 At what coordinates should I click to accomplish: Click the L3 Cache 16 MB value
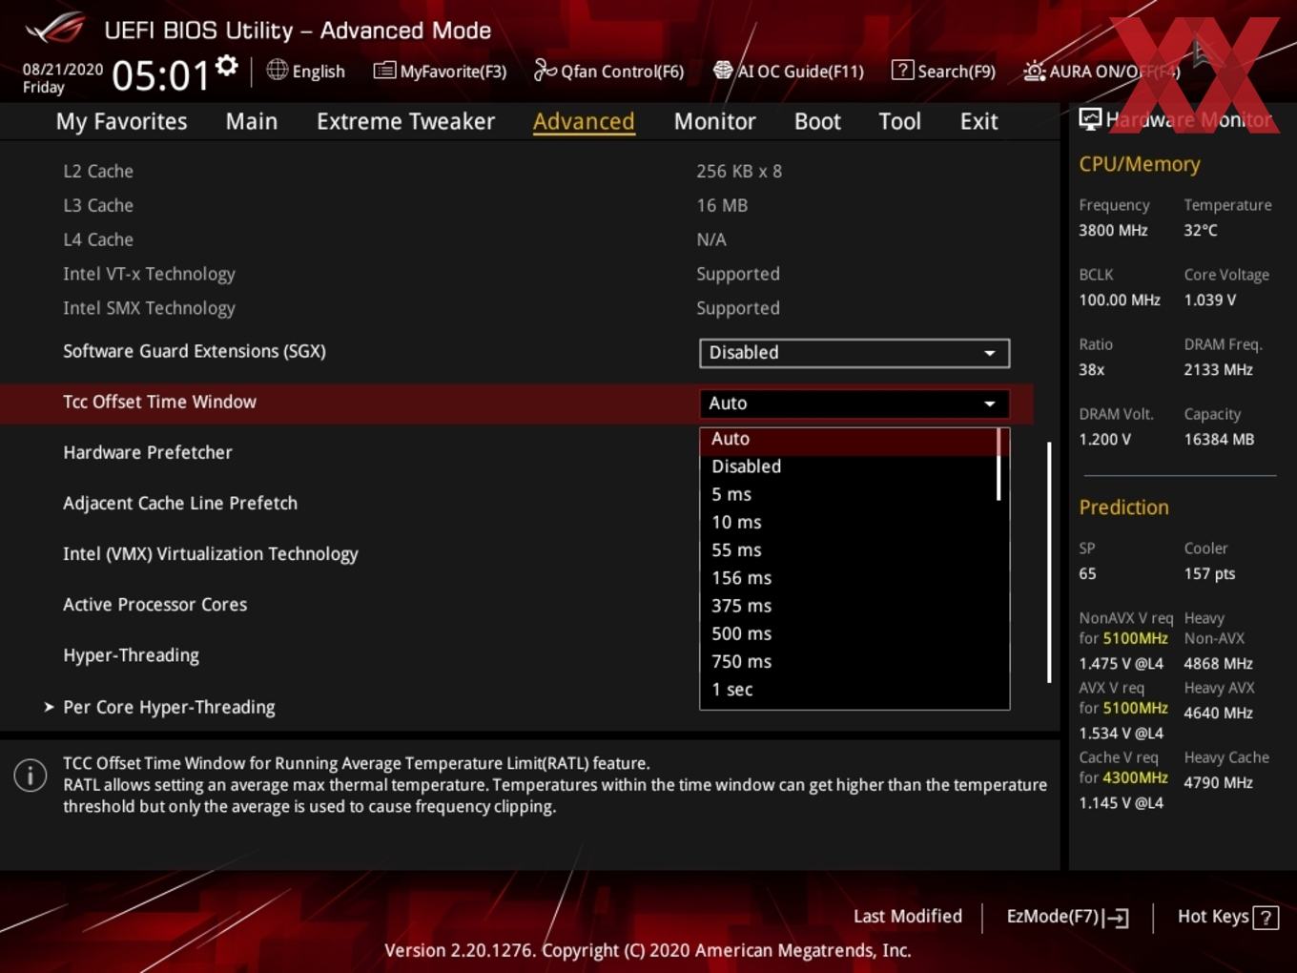point(722,205)
